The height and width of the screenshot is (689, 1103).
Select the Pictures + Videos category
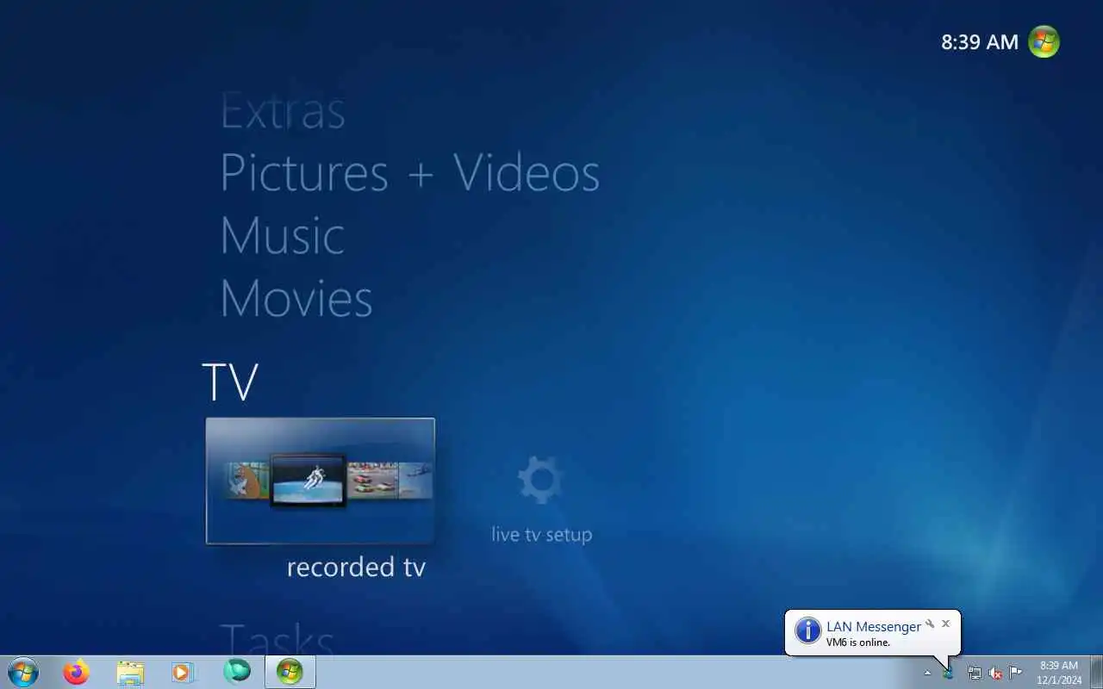click(410, 172)
